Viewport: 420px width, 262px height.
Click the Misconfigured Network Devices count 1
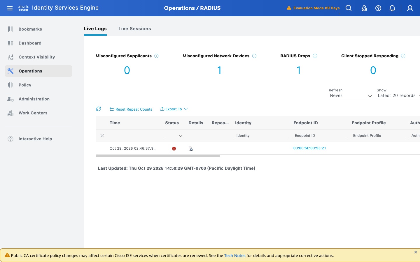pyautogui.click(x=219, y=70)
